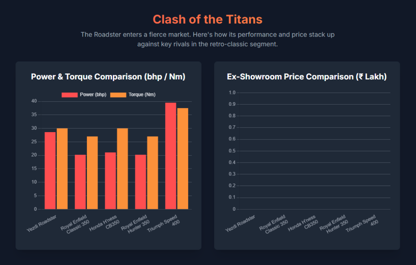Click the Honda H'ness CB350 torque bar
This screenshot has height=265, width=416.
[x=122, y=169]
